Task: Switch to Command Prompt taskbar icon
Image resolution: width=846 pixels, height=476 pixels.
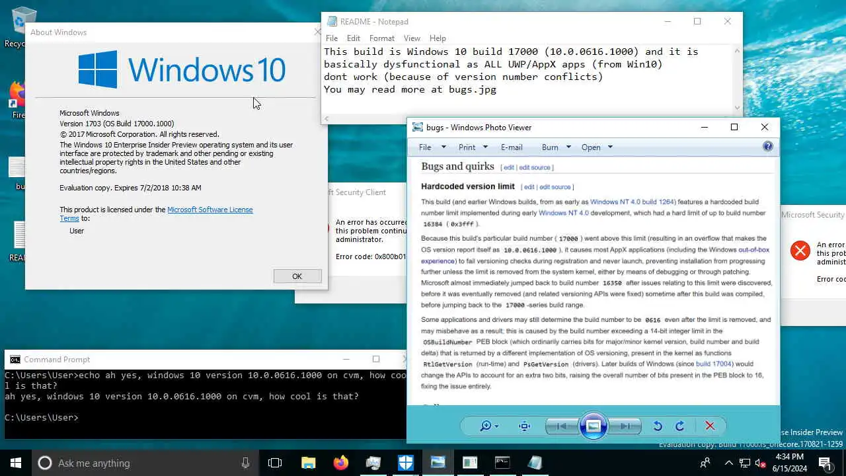Action: coord(502,463)
